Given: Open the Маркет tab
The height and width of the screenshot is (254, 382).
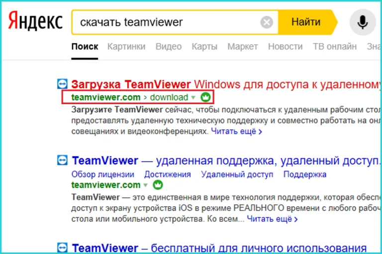Looking at the screenshot, I should [243, 47].
